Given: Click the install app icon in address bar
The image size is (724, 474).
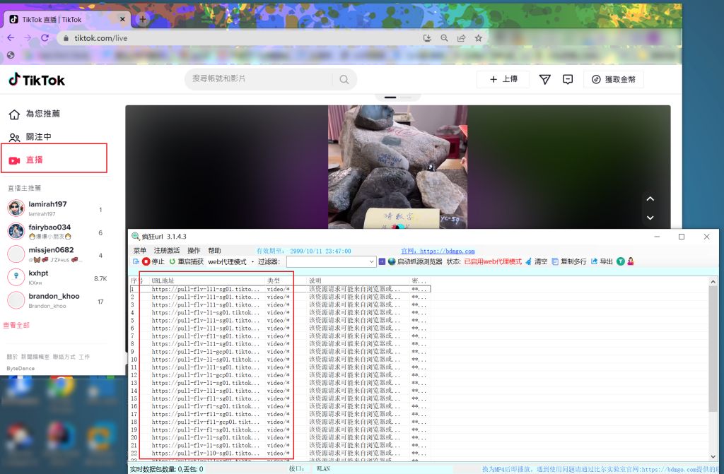Looking at the screenshot, I should pos(427,38).
